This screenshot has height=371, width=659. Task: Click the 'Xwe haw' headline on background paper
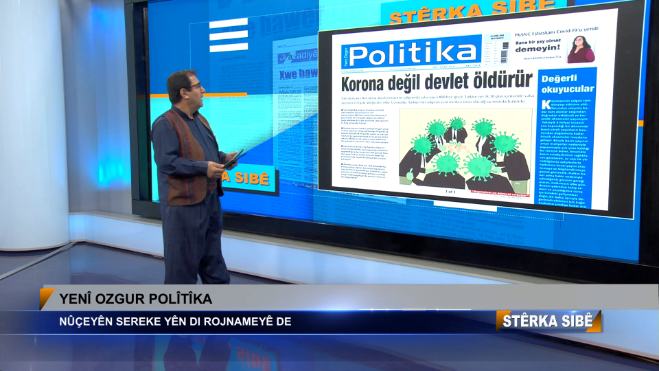click(x=299, y=74)
